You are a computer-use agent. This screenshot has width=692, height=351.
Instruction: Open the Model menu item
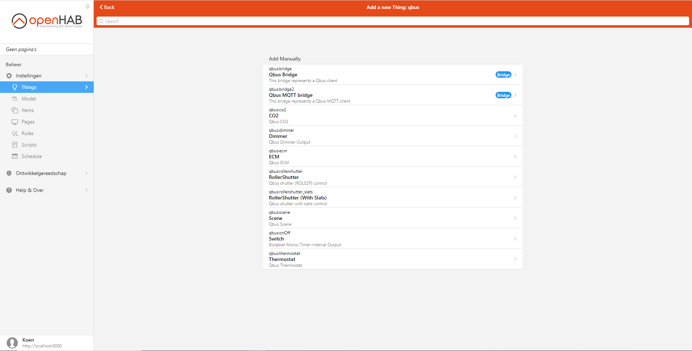point(47,99)
